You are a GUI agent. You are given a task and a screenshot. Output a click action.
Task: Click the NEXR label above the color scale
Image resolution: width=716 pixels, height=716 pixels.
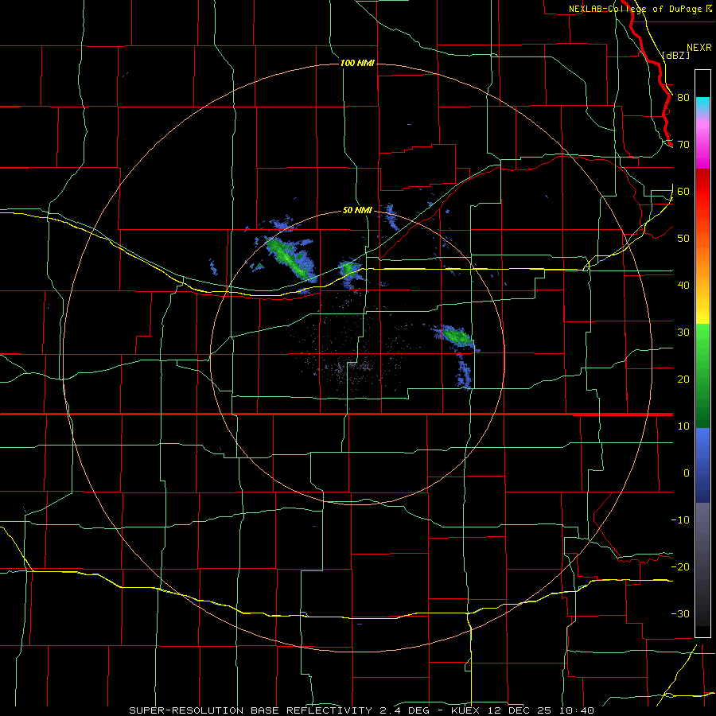(698, 48)
